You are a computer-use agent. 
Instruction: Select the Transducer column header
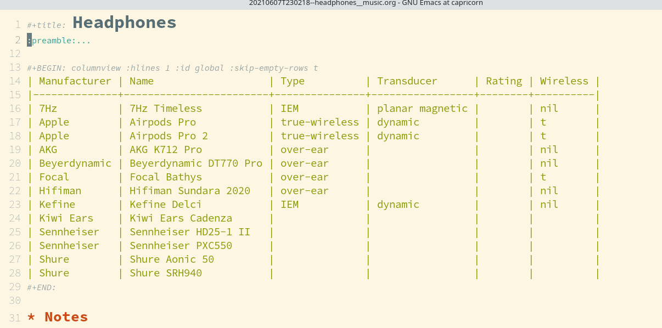(x=407, y=81)
